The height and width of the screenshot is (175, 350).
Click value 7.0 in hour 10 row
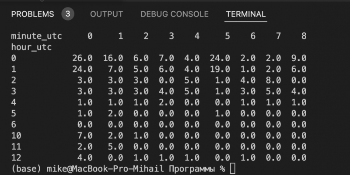pyautogui.click(x=85, y=135)
